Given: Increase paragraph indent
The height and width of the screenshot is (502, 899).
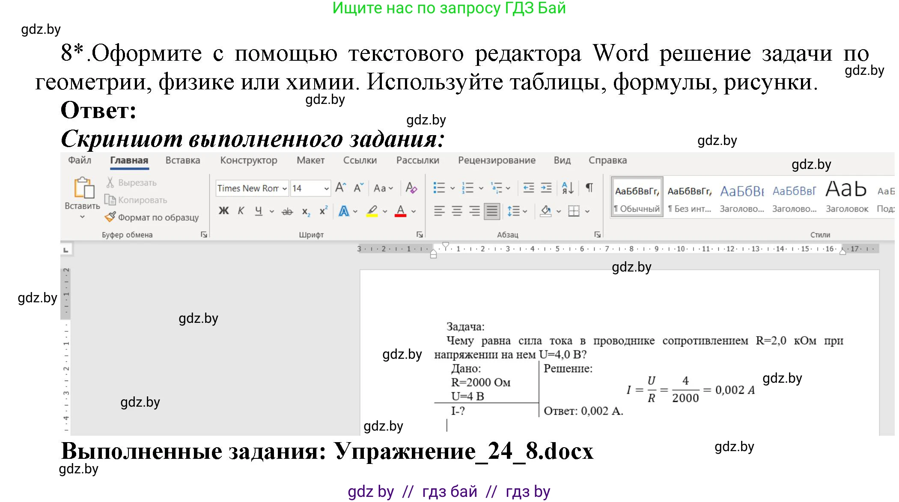Looking at the screenshot, I should pos(546,188).
